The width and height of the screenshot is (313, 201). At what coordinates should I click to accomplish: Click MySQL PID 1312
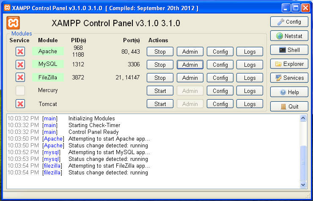[x=78, y=64]
